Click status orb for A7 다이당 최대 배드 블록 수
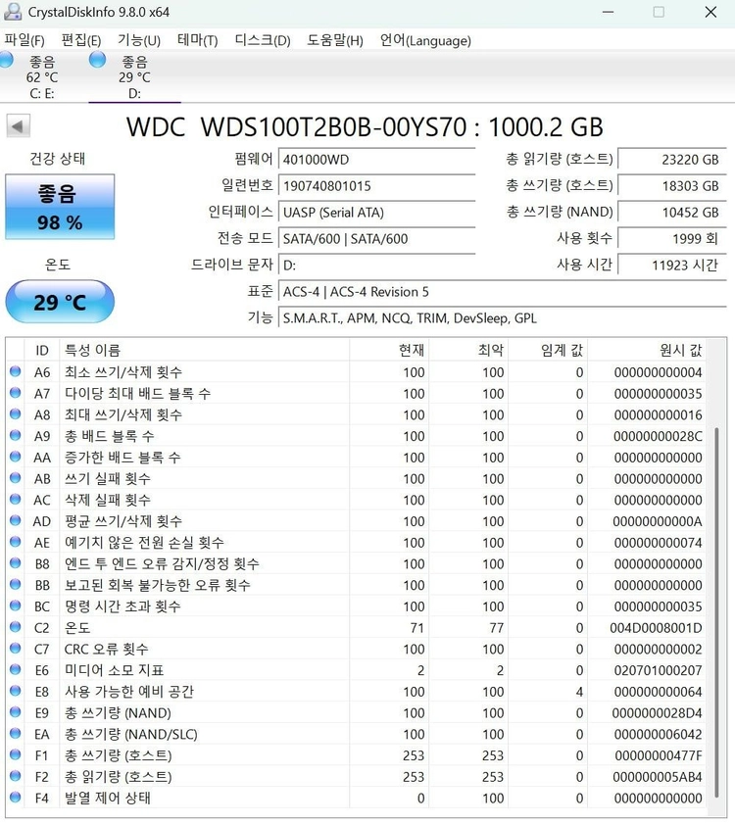 pos(16,393)
